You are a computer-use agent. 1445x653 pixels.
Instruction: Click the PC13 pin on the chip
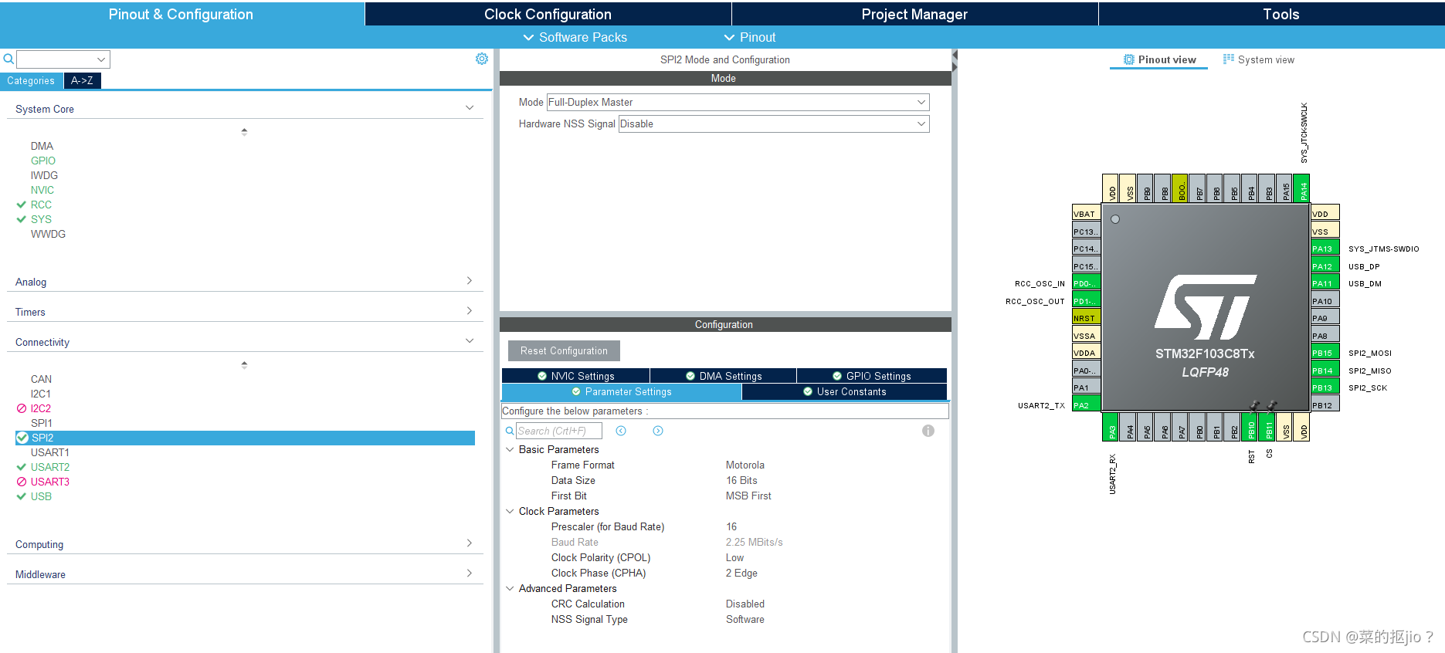[x=1086, y=232]
